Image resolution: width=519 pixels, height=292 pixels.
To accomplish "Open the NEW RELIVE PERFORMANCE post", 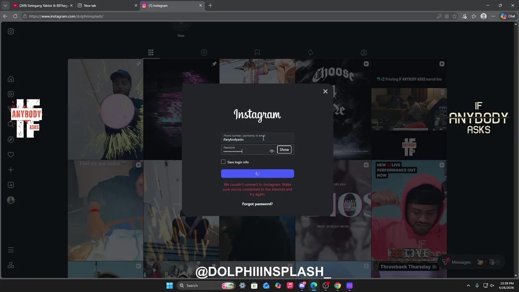I will point(409,210).
